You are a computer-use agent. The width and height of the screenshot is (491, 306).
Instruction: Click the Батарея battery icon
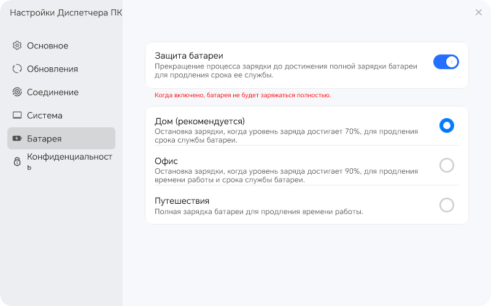point(17,139)
